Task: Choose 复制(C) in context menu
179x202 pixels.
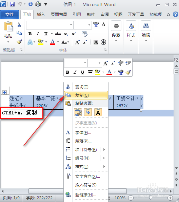Action: pos(86,95)
